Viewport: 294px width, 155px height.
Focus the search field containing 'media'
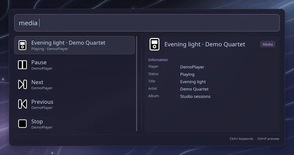(x=147, y=23)
